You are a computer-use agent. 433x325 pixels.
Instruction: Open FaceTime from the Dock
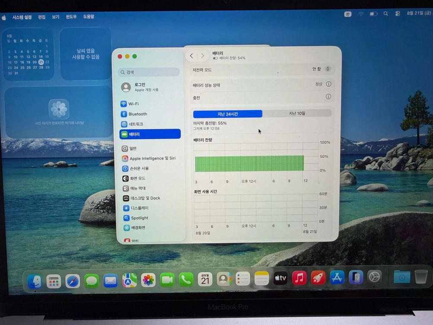pos(167,280)
